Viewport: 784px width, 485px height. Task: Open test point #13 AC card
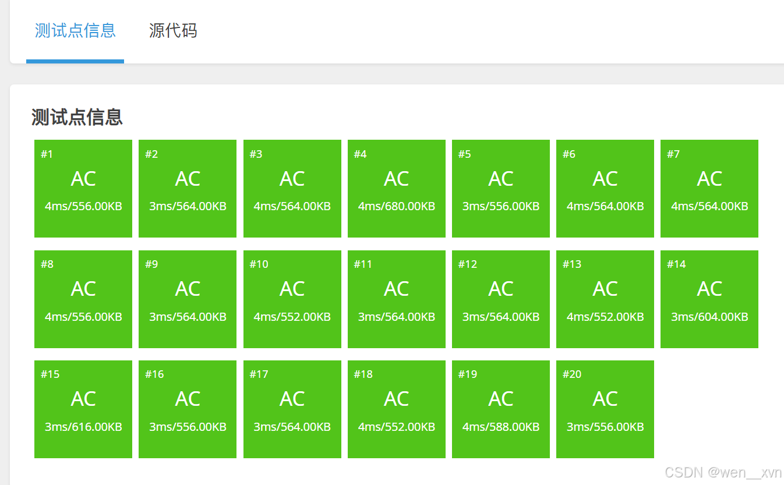[605, 299]
